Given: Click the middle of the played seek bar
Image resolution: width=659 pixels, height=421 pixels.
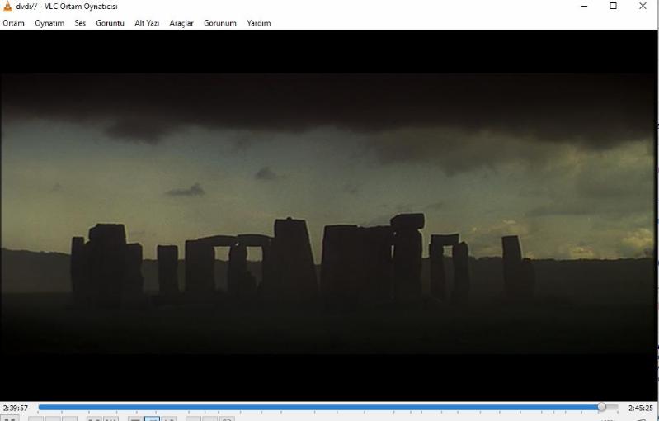Looking at the screenshot, I should click(x=319, y=407).
